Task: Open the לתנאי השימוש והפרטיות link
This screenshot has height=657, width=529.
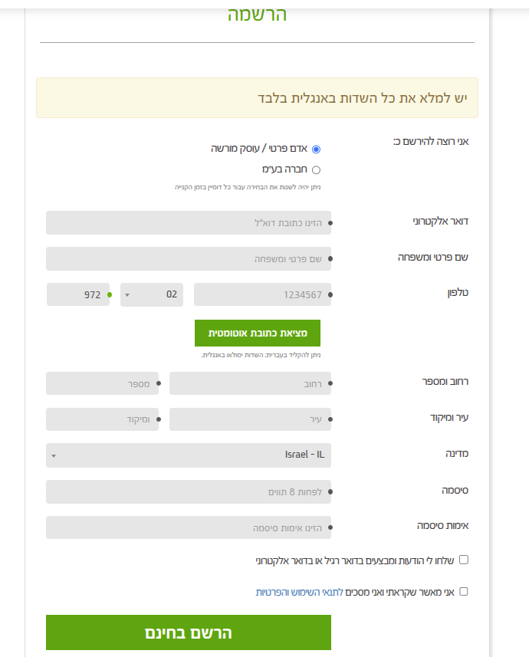Action: click(x=299, y=592)
